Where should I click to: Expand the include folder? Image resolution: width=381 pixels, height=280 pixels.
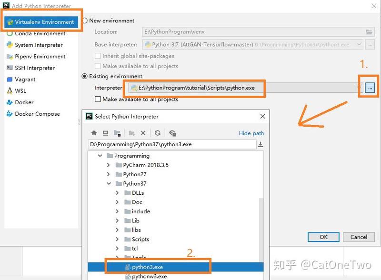click(117, 211)
